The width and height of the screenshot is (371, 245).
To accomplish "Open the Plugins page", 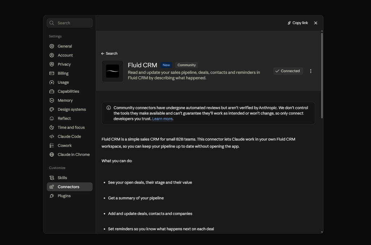I will tap(70, 196).
